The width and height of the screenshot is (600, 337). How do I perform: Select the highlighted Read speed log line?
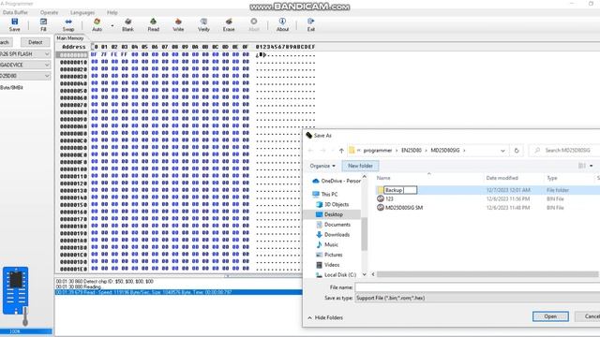tap(178, 292)
